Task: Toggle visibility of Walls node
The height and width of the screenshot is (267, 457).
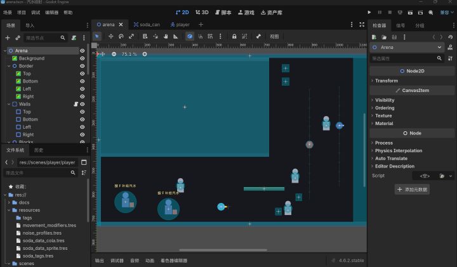Action: pyautogui.click(x=82, y=104)
